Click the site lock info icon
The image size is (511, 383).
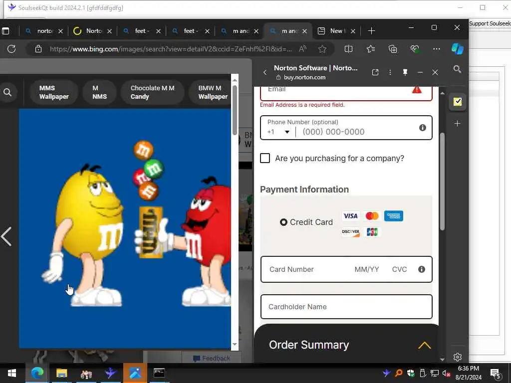38,49
